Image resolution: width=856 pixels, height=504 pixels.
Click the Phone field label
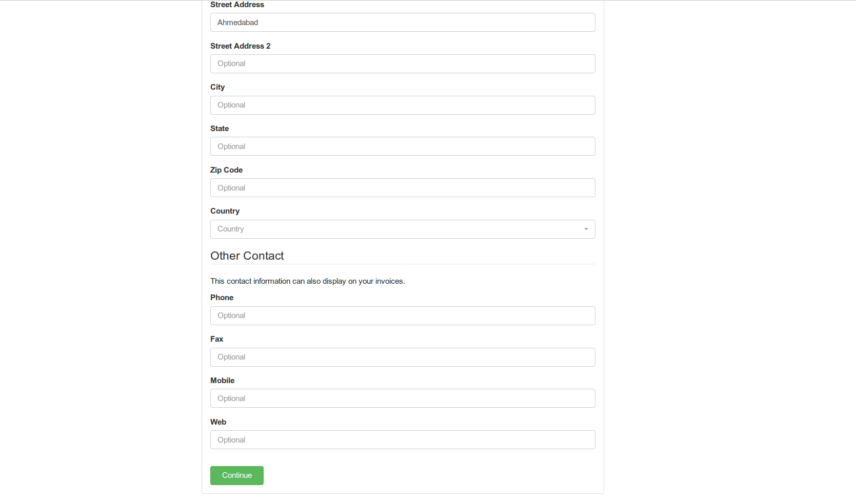pyautogui.click(x=222, y=298)
